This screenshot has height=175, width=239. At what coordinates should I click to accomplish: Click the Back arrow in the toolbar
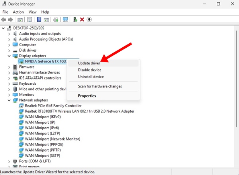pos(4,19)
